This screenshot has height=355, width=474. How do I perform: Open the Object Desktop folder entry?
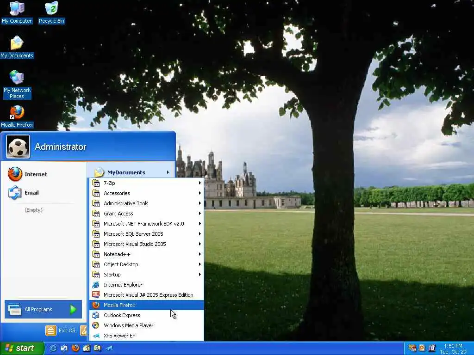click(x=147, y=264)
